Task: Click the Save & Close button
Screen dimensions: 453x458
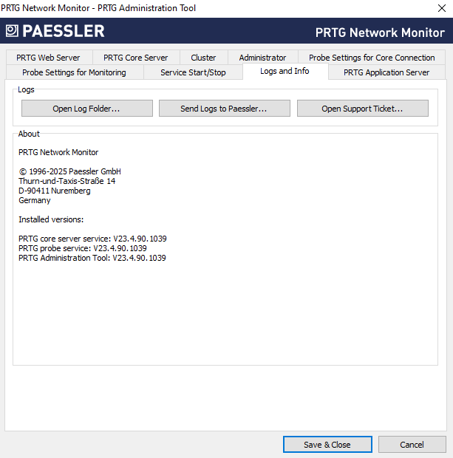Action: click(x=327, y=445)
